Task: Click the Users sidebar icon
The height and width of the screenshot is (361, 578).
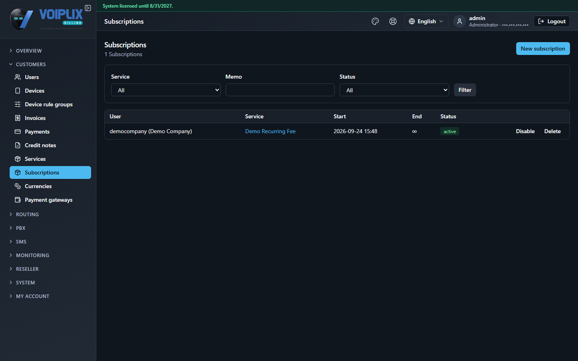Action: coord(18,77)
